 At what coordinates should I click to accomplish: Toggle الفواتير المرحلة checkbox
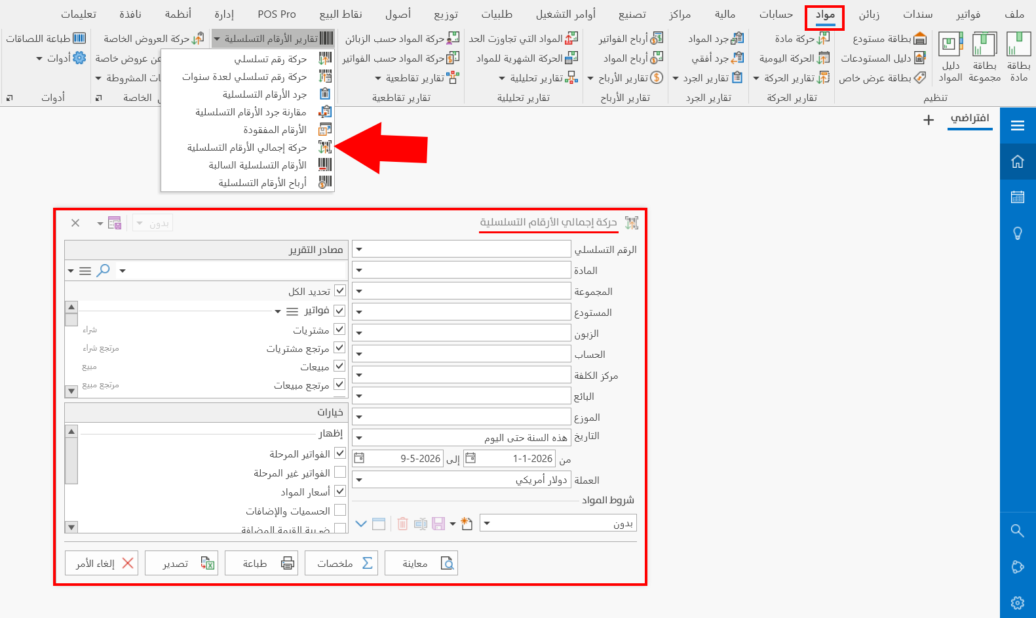pos(339,453)
